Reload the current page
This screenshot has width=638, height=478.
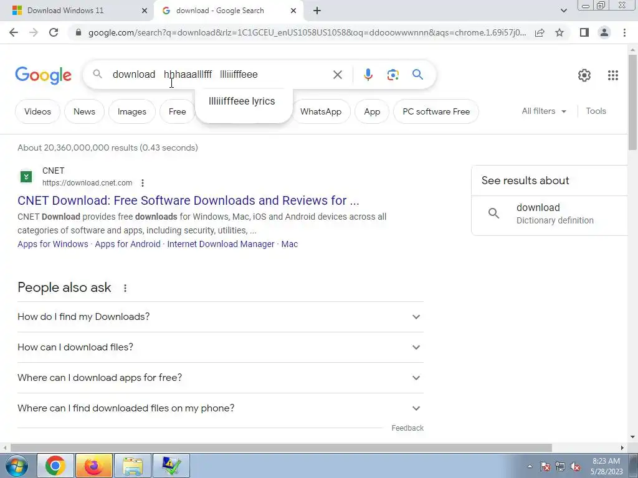54,32
